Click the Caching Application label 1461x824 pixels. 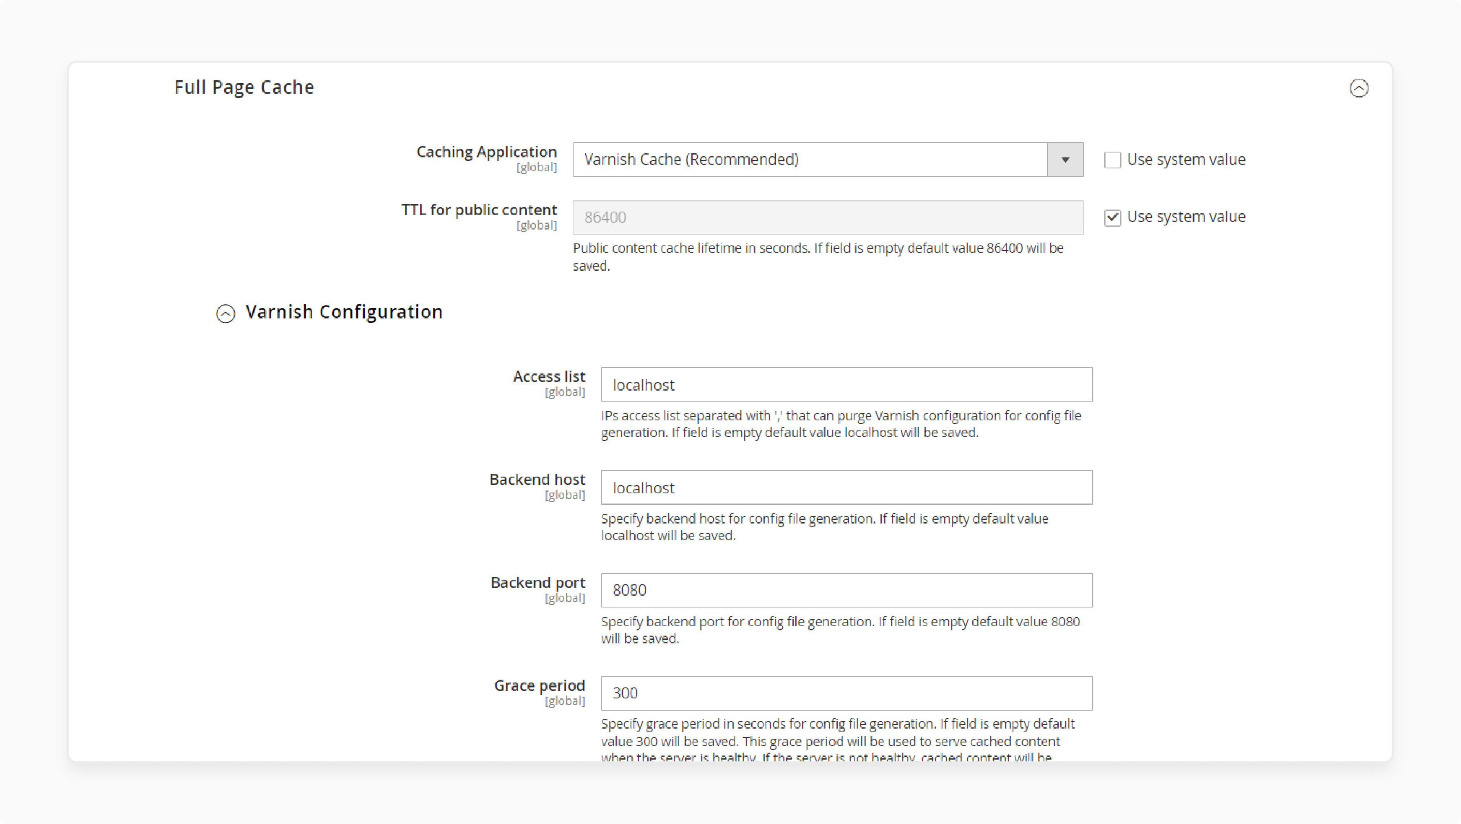486,152
